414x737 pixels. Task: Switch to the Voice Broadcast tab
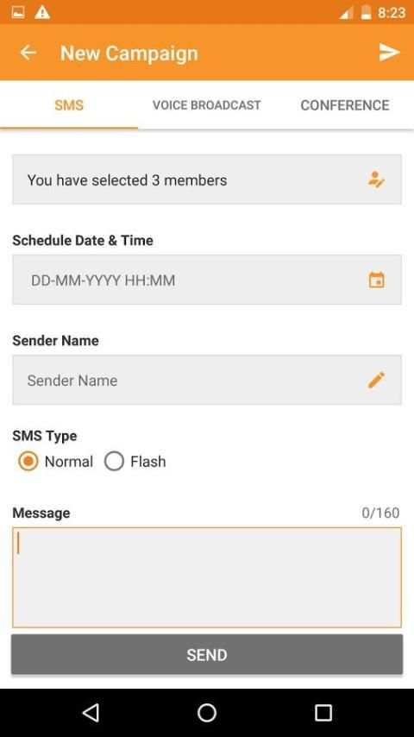[207, 104]
